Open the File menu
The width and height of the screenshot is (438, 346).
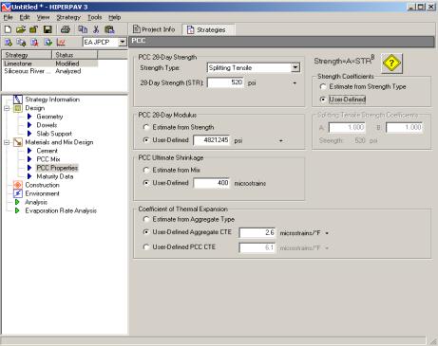pyautogui.click(x=8, y=17)
